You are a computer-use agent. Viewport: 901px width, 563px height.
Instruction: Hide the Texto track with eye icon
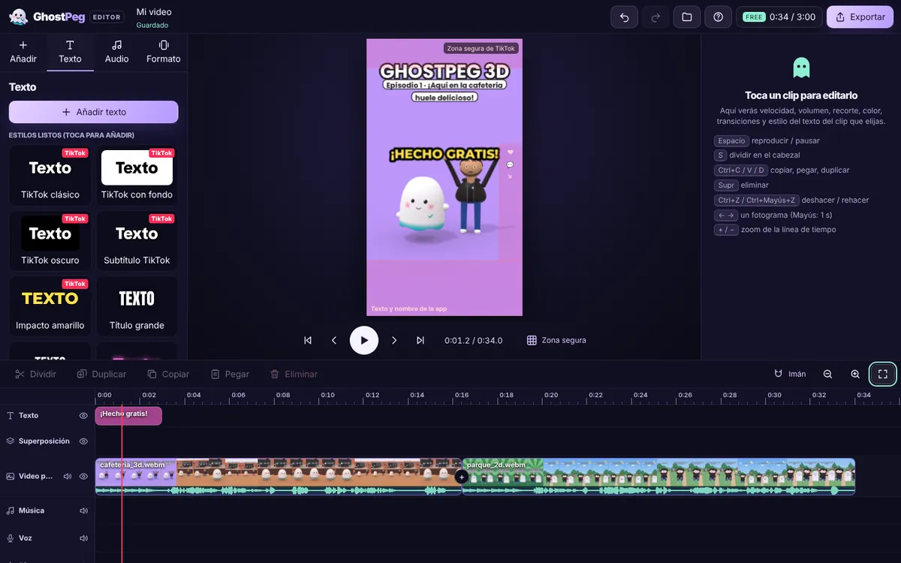(83, 415)
